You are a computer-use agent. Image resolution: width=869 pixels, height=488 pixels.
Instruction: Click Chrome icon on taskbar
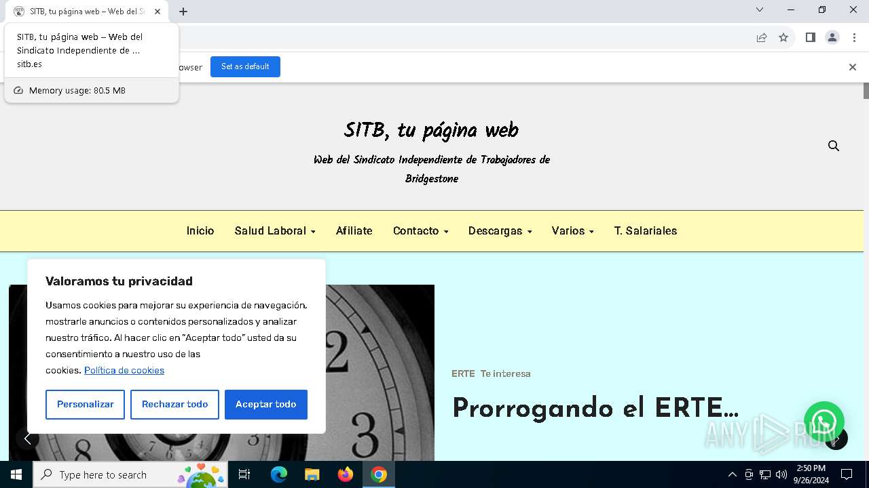tap(379, 474)
